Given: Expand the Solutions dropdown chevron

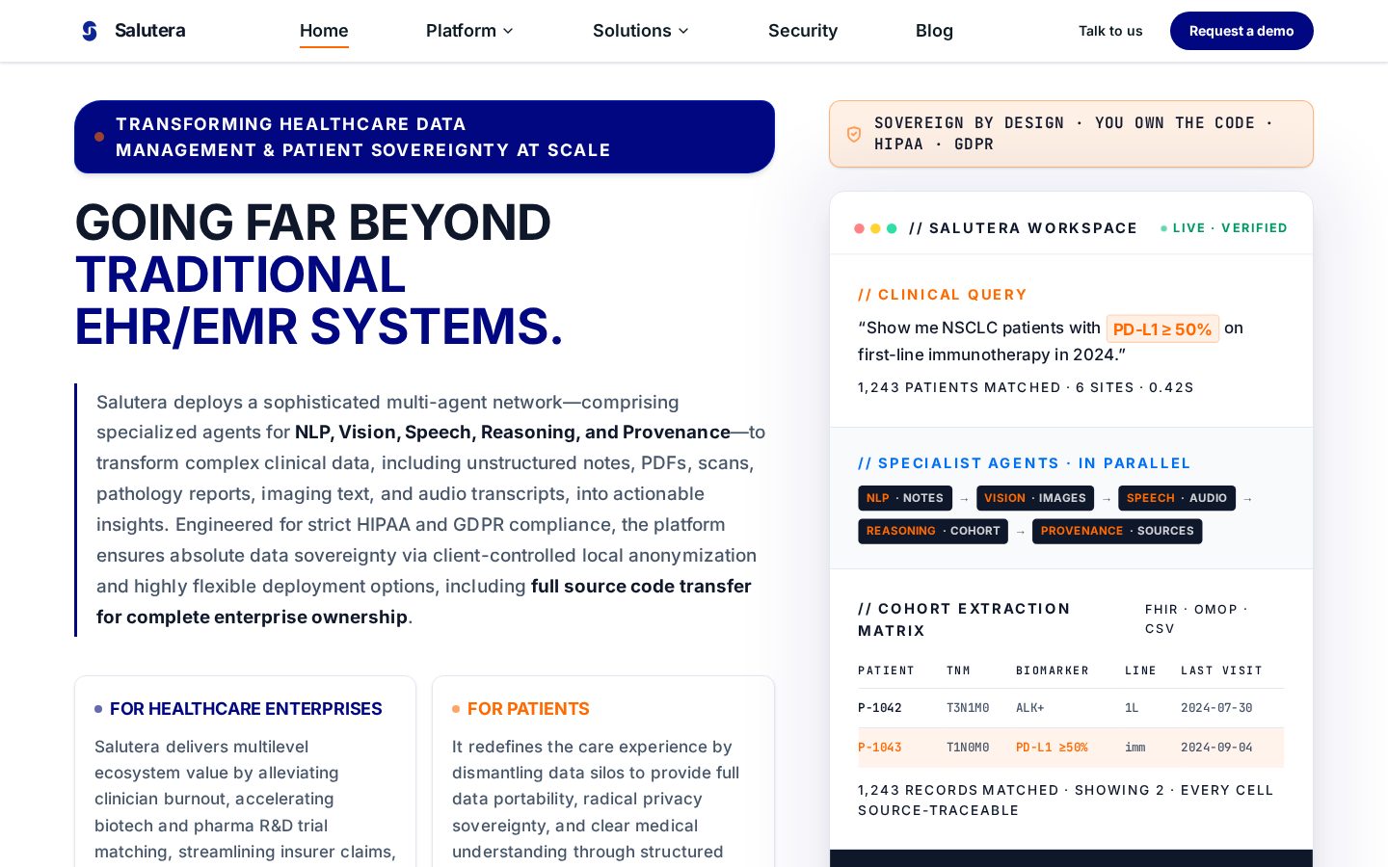Looking at the screenshot, I should tap(683, 31).
